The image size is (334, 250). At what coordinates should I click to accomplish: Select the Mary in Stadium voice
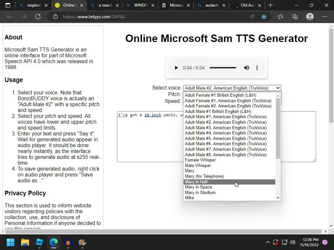pos(229,193)
